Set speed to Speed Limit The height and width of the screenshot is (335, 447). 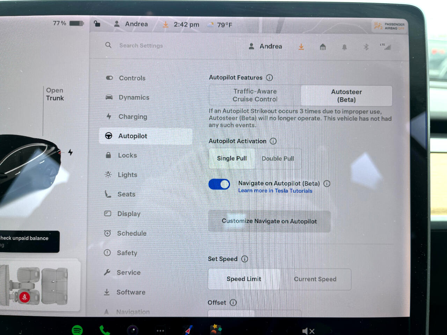point(244,279)
